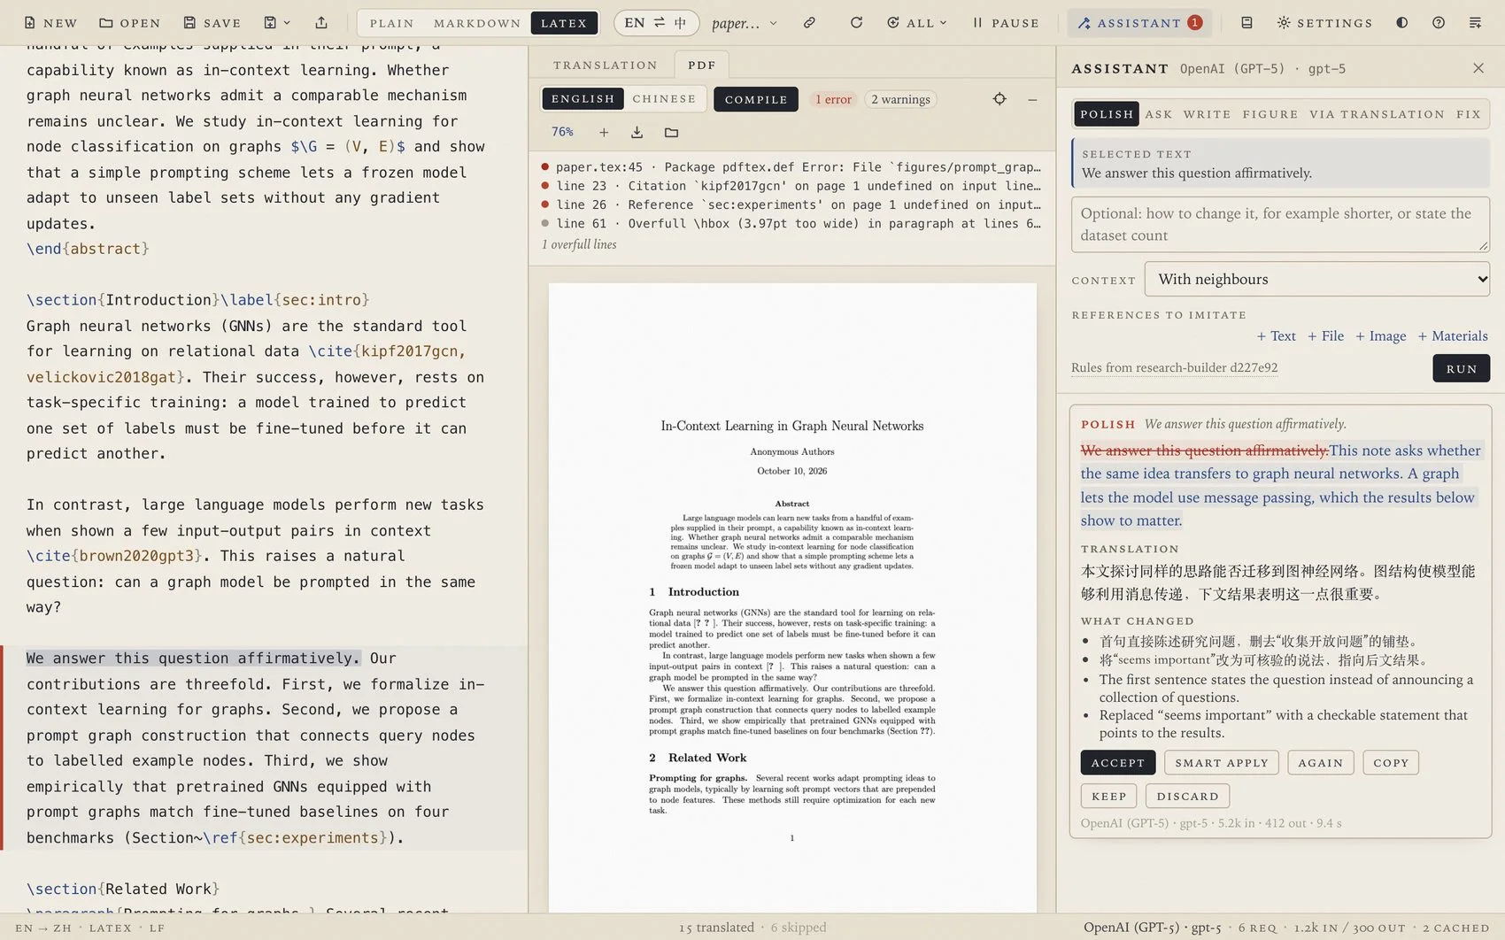This screenshot has height=940, width=1505.
Task: Switch editor mode to MARKDOWN
Action: pyautogui.click(x=477, y=23)
